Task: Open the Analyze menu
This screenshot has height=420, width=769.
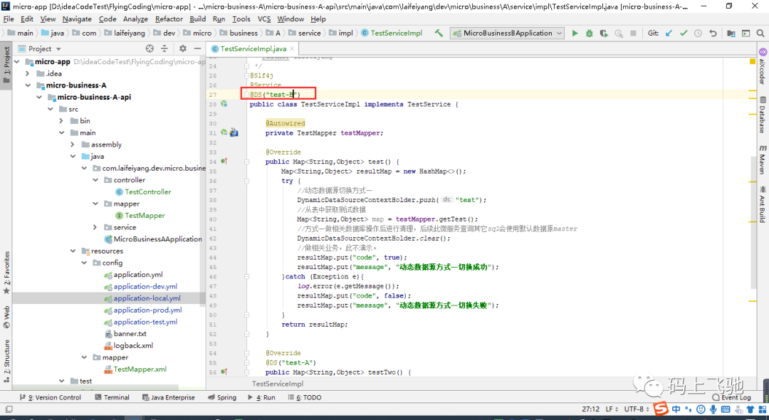Action: [135, 19]
